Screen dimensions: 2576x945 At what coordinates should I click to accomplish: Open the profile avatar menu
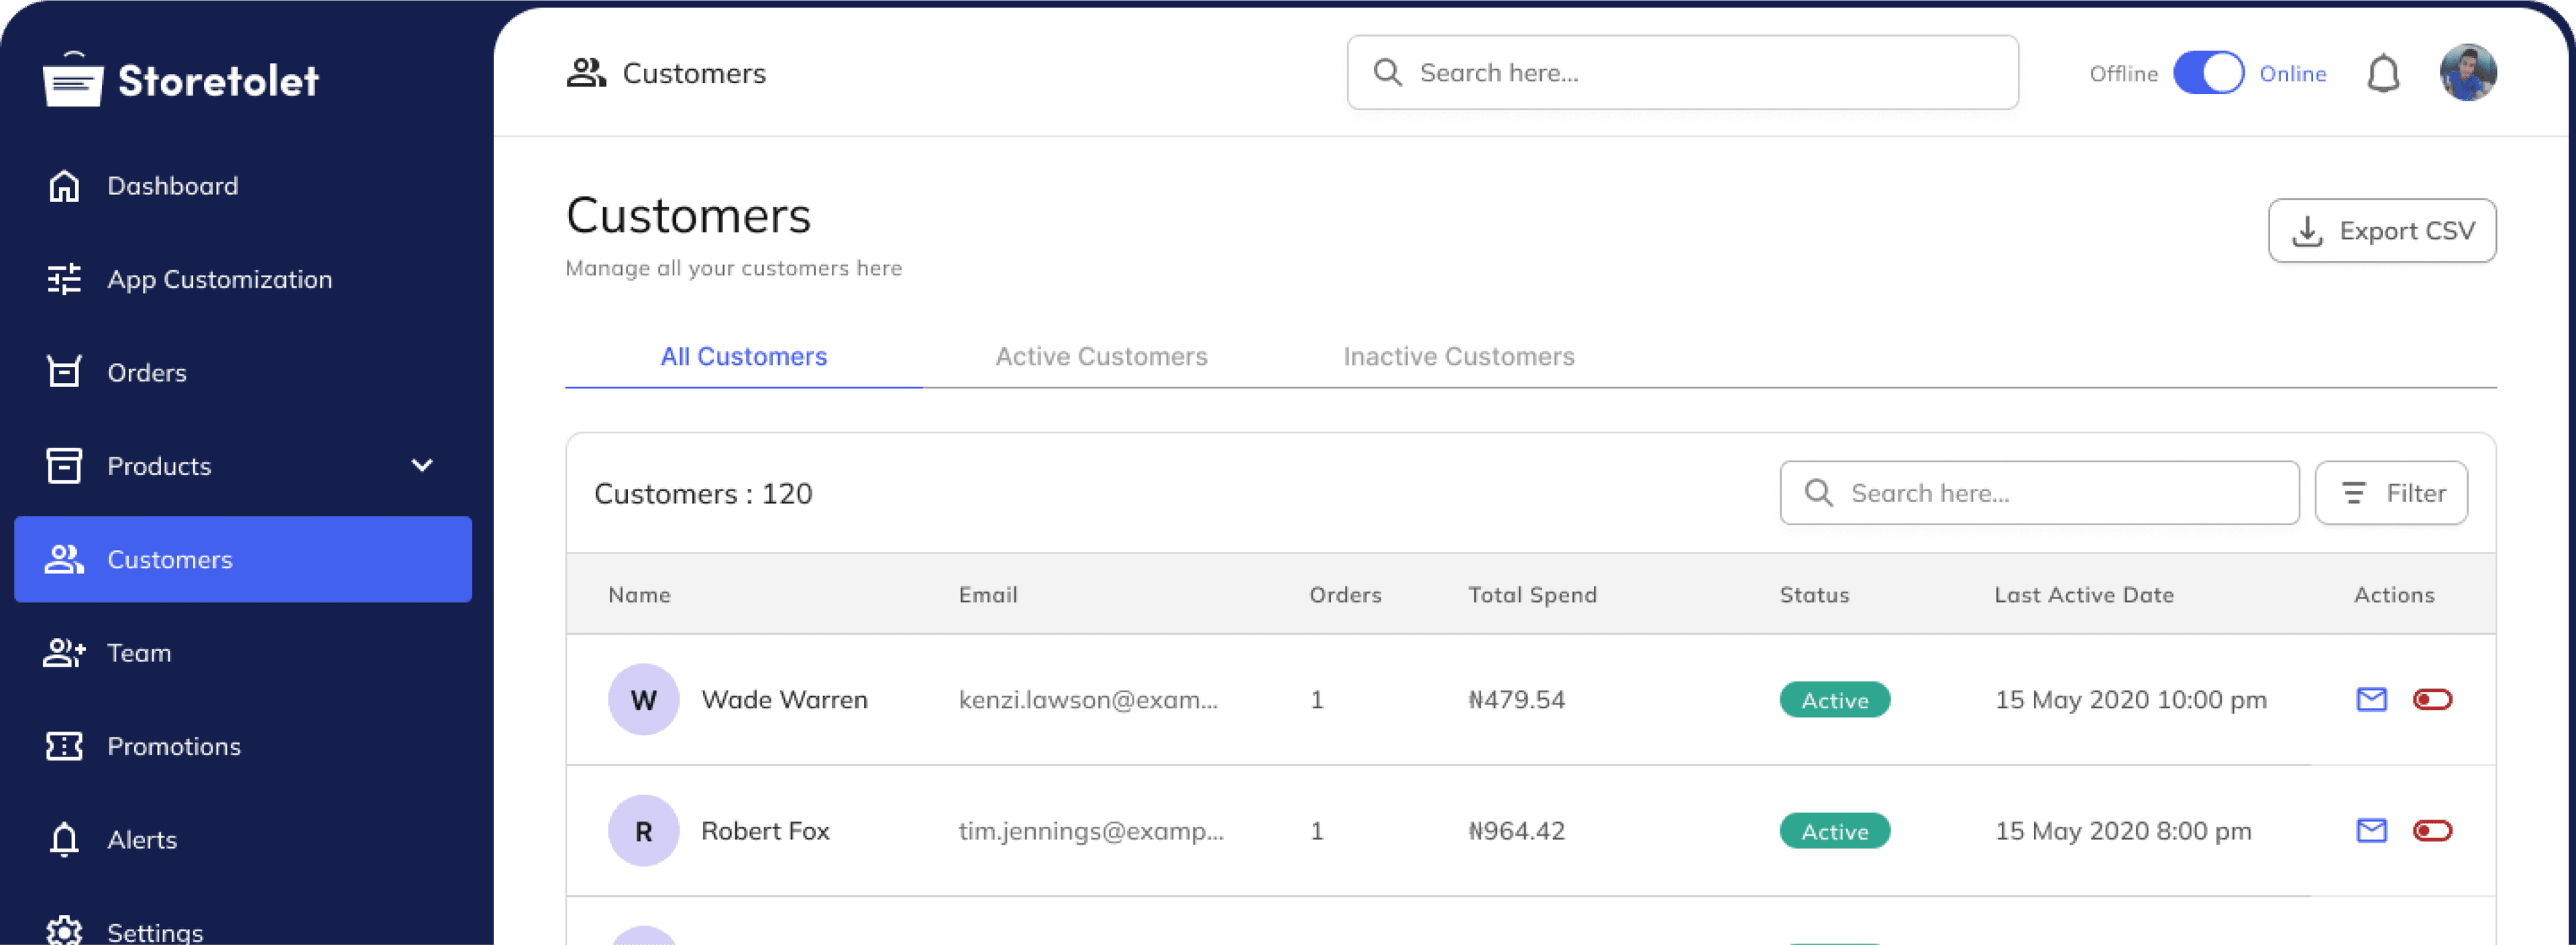tap(2469, 72)
